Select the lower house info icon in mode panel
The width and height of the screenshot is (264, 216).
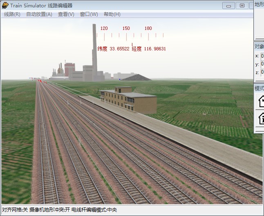pos(260,118)
